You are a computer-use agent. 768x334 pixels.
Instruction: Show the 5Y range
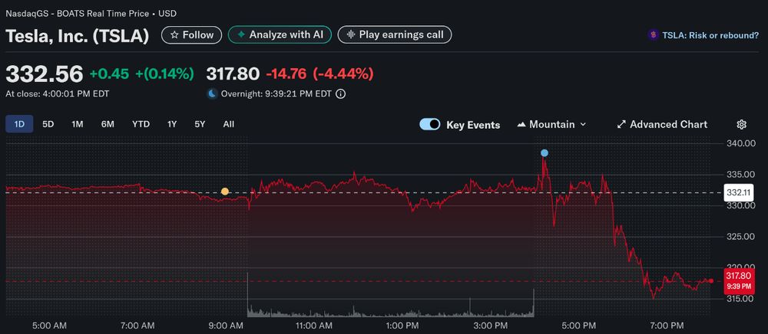click(x=200, y=124)
